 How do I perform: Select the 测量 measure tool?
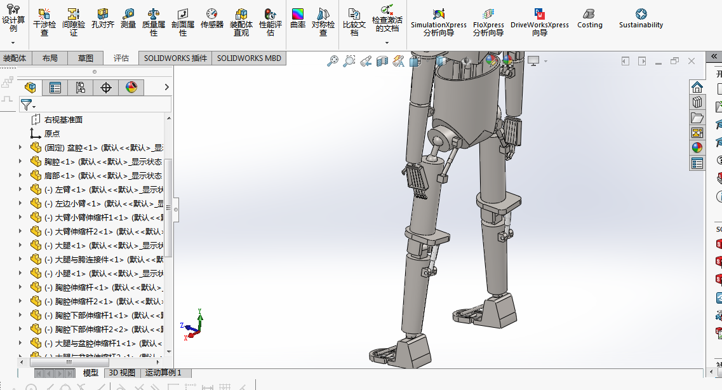(x=128, y=18)
